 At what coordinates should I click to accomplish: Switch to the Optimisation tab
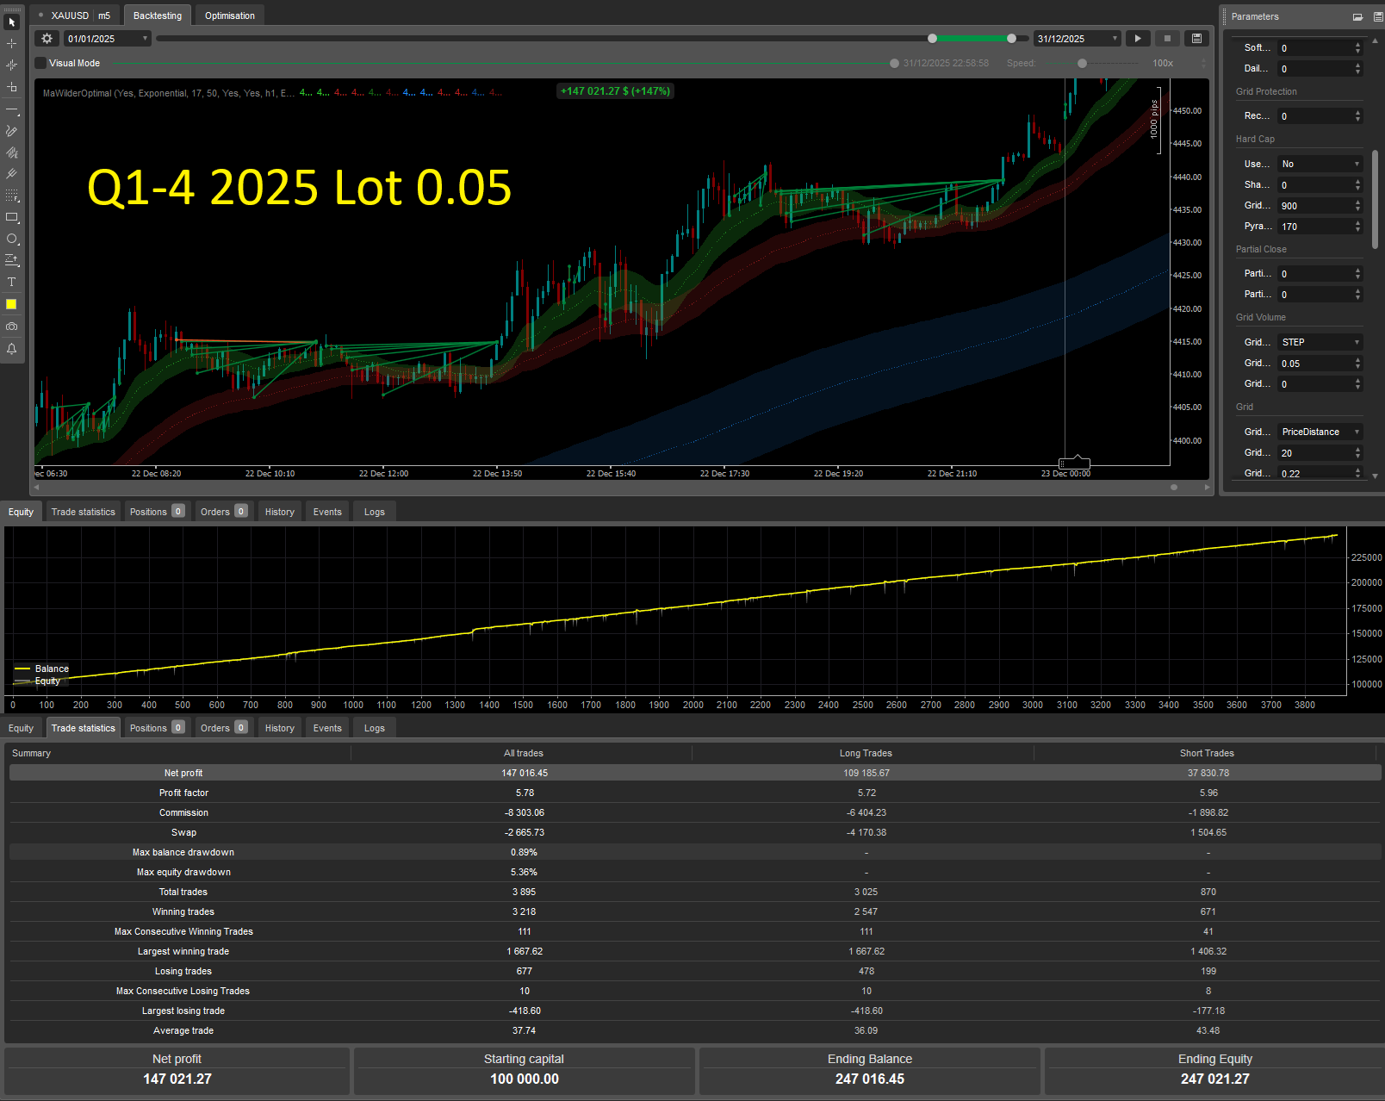tap(229, 15)
